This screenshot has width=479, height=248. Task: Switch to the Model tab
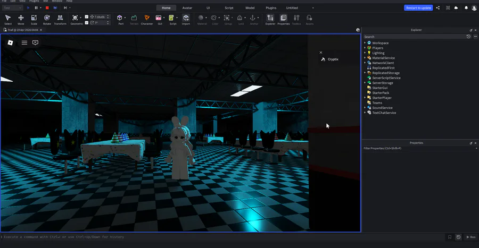250,8
